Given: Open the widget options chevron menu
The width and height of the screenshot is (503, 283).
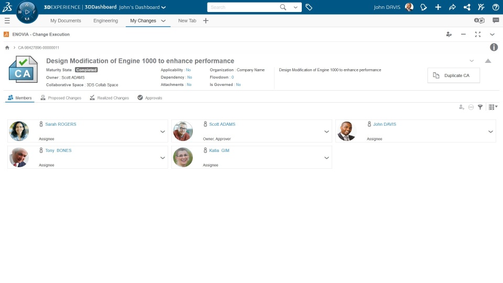Looking at the screenshot, I should tap(492, 35).
